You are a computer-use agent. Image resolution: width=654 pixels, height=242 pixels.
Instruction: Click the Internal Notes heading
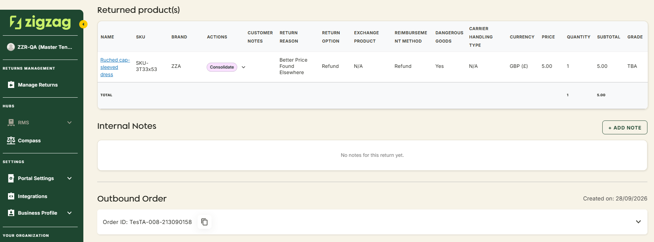(127, 126)
